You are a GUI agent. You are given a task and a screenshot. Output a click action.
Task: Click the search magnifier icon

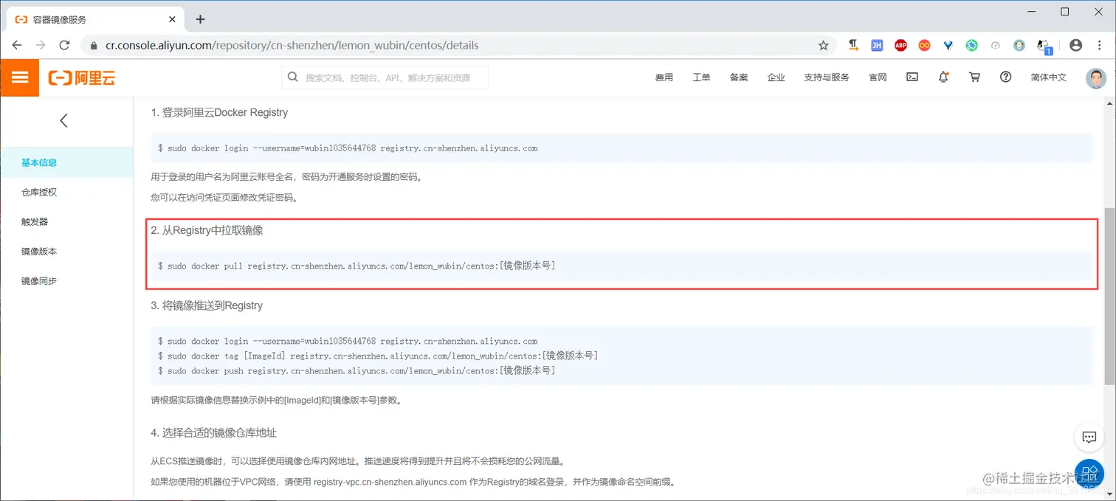[x=293, y=77]
